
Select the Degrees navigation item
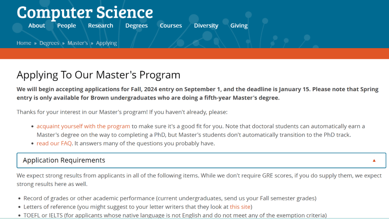(x=137, y=26)
